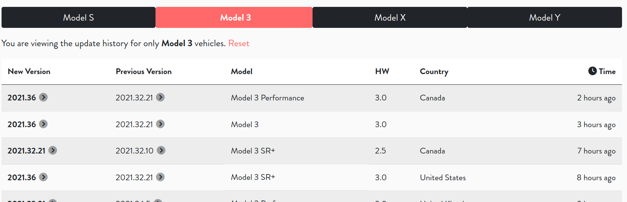The width and height of the screenshot is (627, 202).
Task: Click the HW column header
Action: (x=382, y=71)
